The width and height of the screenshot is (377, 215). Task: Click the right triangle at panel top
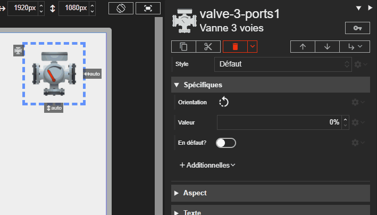point(370,8)
